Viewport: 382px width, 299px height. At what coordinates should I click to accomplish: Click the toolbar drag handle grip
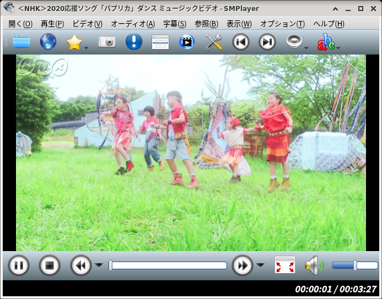click(6, 42)
